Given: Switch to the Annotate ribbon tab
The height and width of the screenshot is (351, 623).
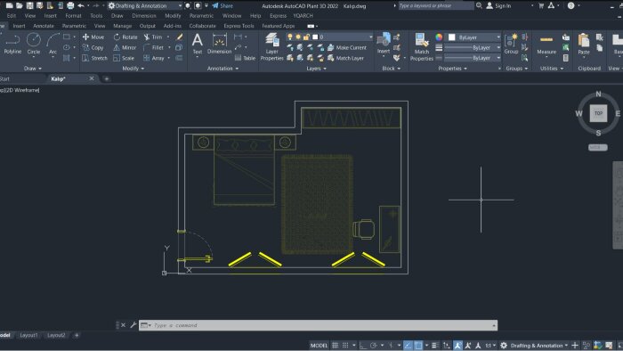Looking at the screenshot, I should [44, 26].
